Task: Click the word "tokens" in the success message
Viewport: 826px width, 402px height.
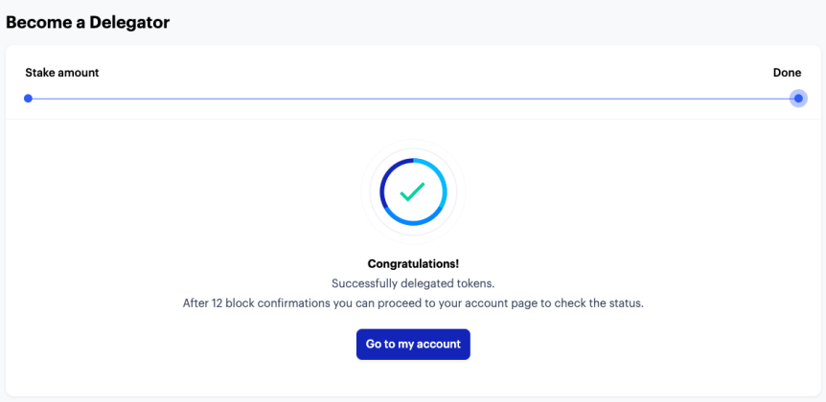Action: (477, 283)
